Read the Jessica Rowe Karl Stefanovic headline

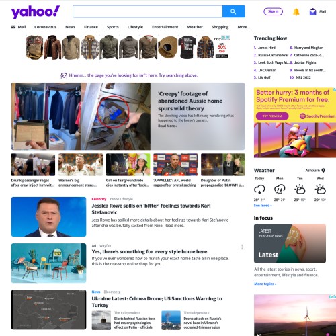151,209
